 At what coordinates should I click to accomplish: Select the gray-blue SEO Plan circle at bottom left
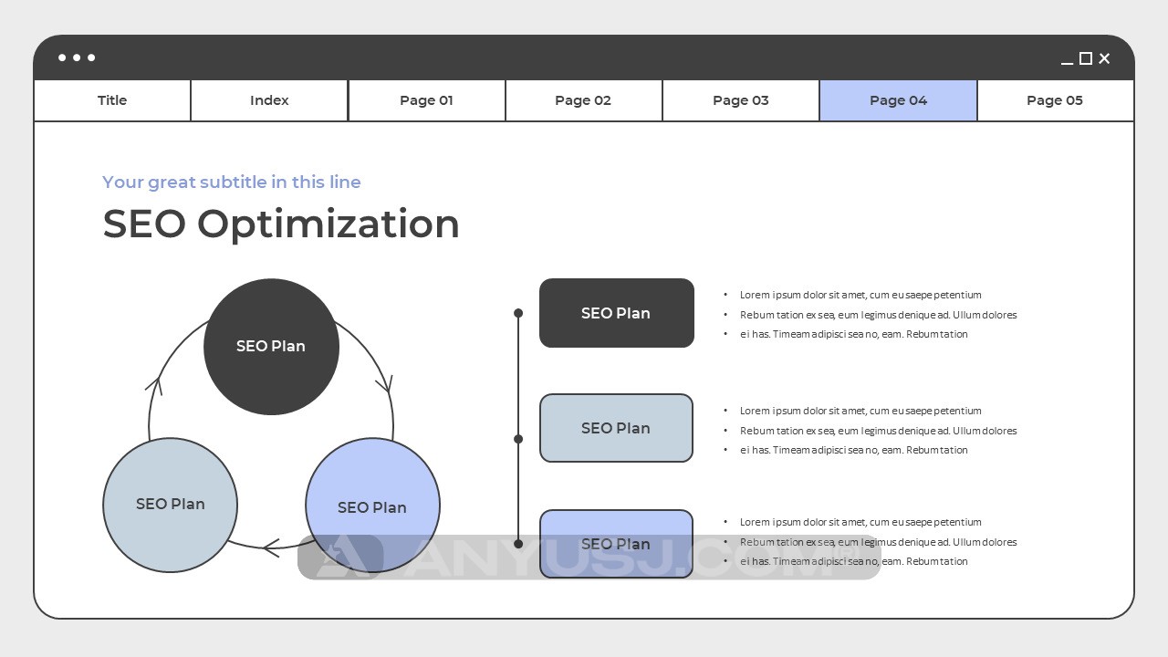[x=171, y=505]
